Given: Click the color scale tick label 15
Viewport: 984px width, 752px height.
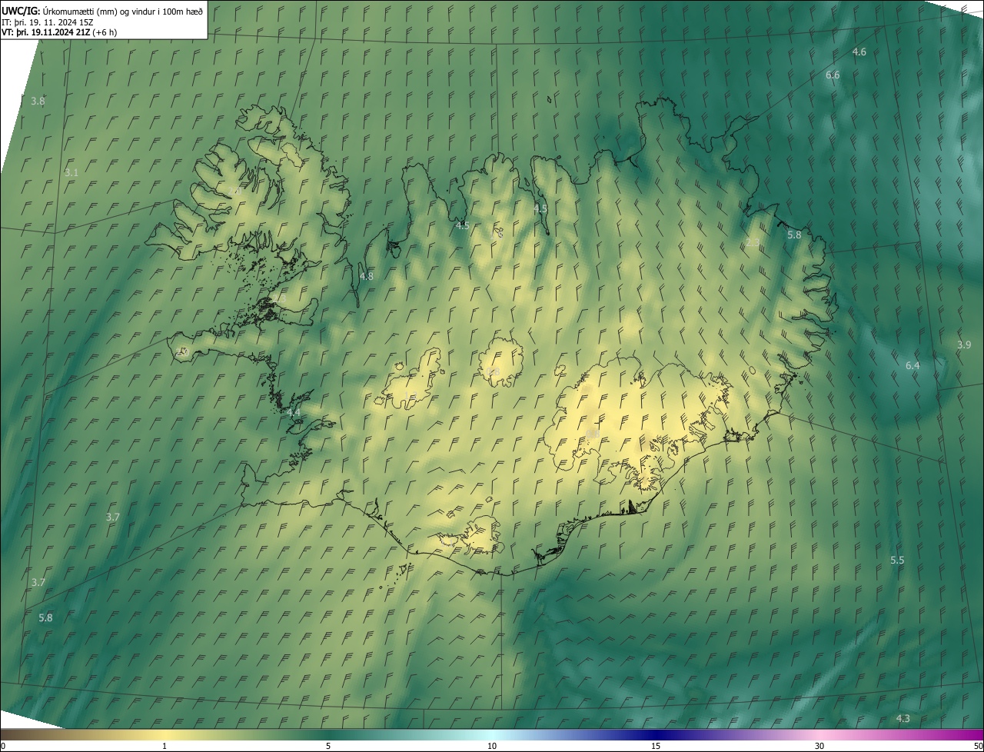Looking at the screenshot, I should click(656, 747).
